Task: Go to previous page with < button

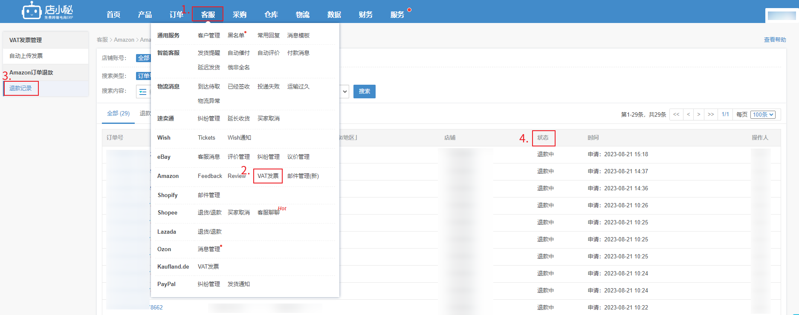Action: pyautogui.click(x=688, y=115)
